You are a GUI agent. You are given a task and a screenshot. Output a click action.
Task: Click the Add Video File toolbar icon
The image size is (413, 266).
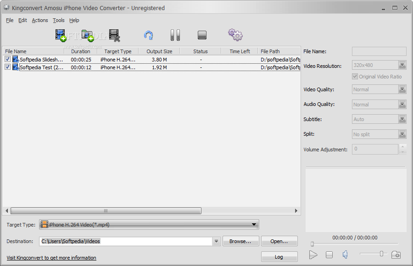click(61, 35)
